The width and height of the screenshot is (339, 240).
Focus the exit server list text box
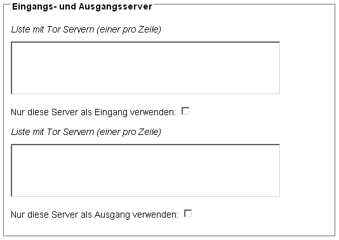pyautogui.click(x=145, y=171)
